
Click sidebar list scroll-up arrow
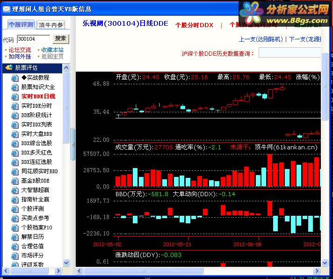66,68
